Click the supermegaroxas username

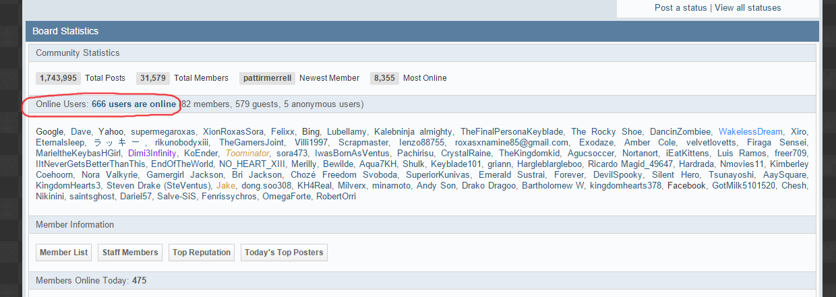pyautogui.click(x=163, y=132)
